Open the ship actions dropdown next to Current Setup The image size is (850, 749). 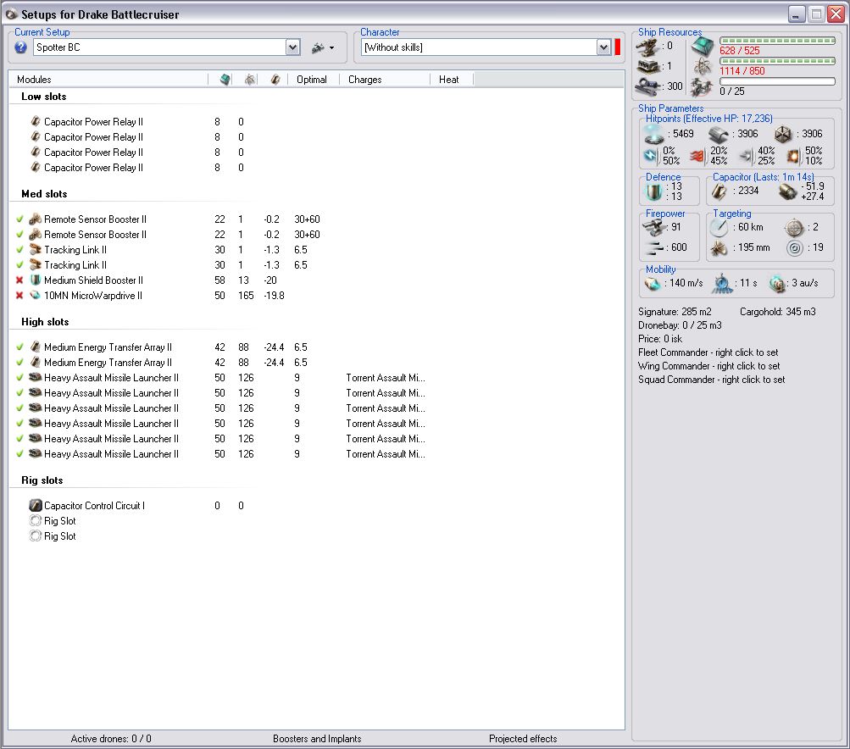[323, 47]
